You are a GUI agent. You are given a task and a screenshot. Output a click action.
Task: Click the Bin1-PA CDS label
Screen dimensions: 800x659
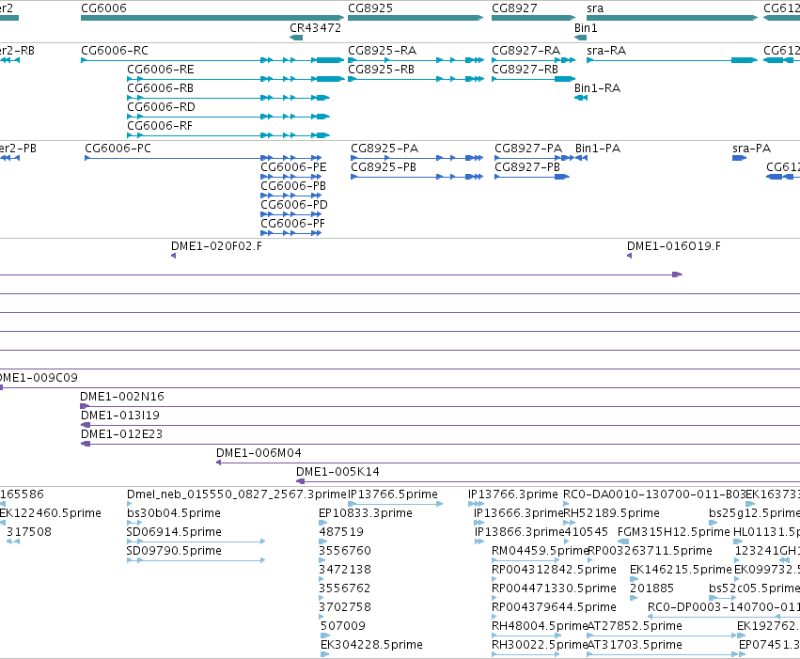[x=598, y=149]
